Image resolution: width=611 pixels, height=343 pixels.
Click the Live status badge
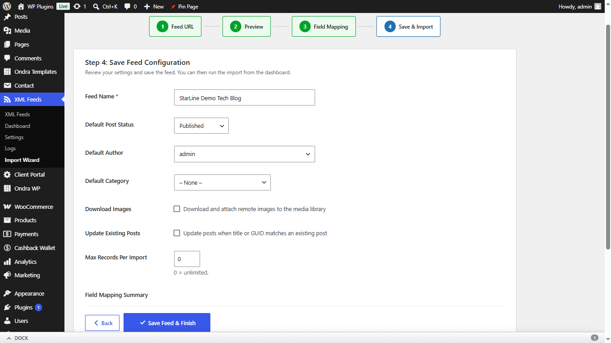click(x=63, y=6)
